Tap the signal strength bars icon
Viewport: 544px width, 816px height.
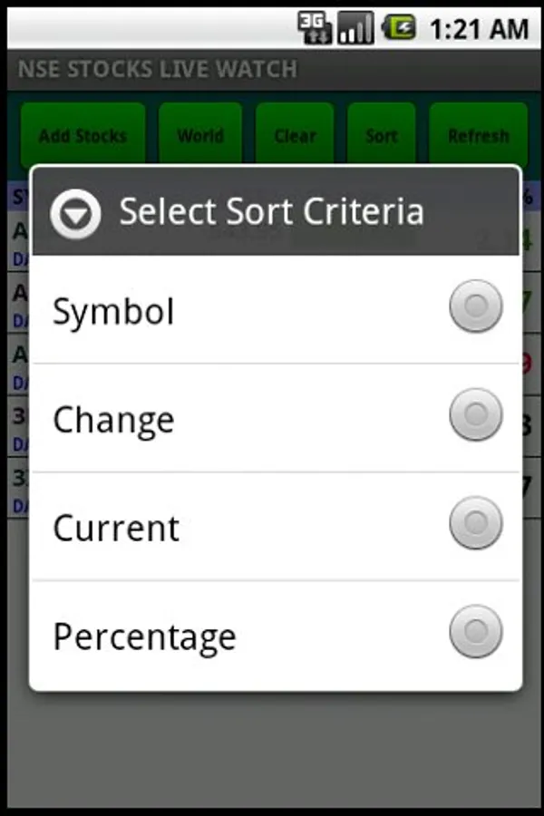[355, 28]
